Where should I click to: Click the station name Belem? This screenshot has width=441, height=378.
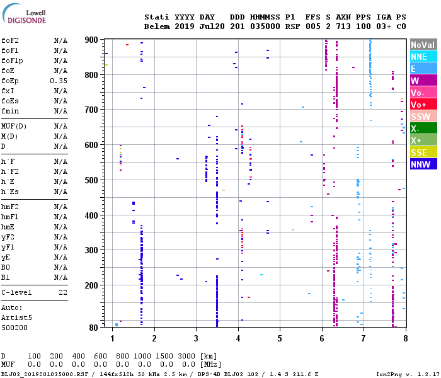pos(157,26)
